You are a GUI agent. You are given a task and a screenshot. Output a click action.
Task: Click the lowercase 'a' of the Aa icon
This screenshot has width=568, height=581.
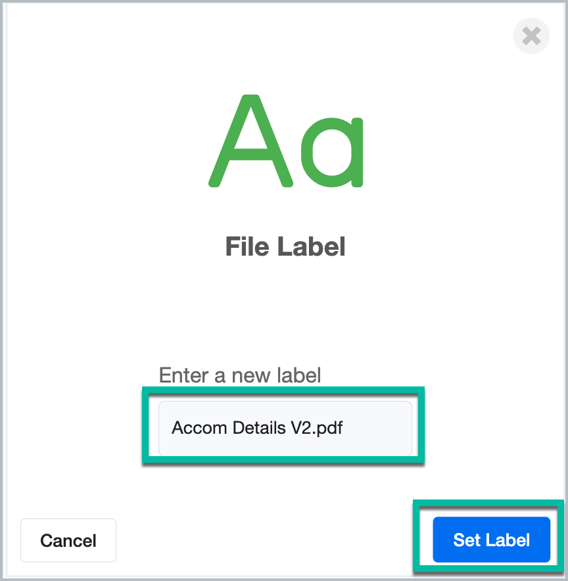[332, 152]
